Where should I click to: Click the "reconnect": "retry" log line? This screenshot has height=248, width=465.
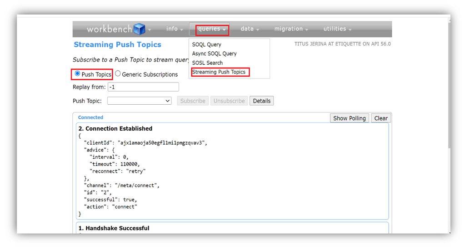[x=117, y=171]
